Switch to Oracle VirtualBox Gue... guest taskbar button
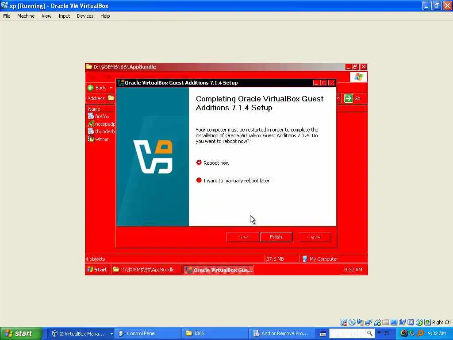Screen dimensions: 453x340 [219, 270]
